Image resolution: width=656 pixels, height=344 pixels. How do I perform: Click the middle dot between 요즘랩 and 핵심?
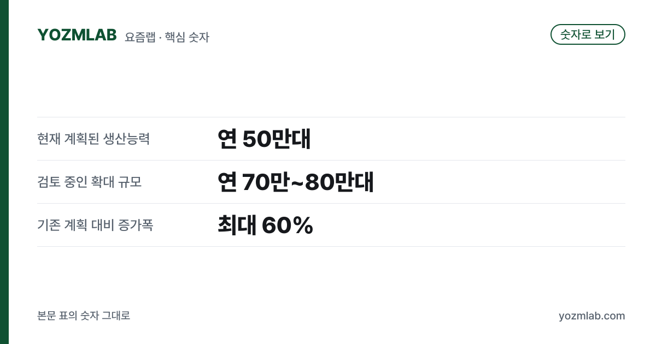tap(160, 38)
